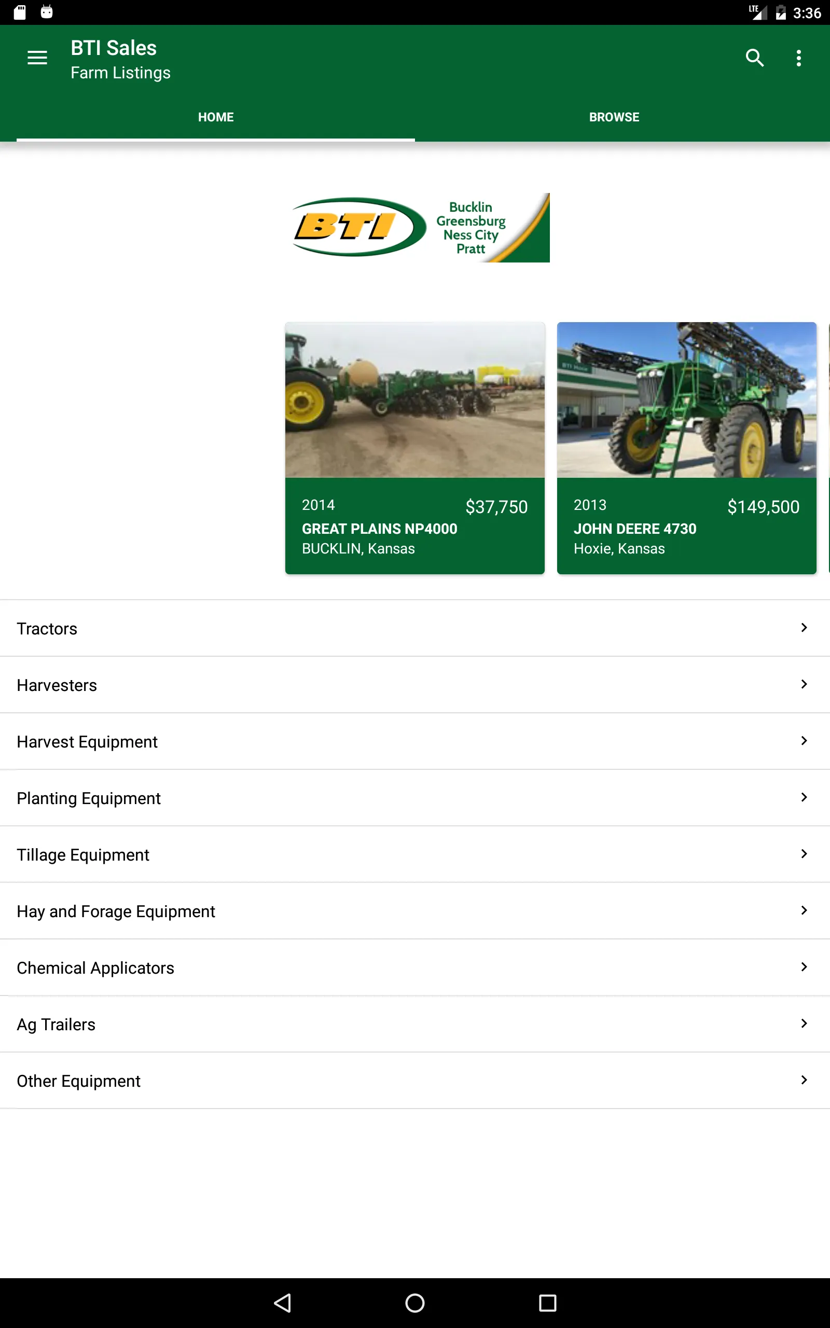Open the John Deere 4730 sprayer photo
The image size is (830, 1328).
tap(687, 399)
